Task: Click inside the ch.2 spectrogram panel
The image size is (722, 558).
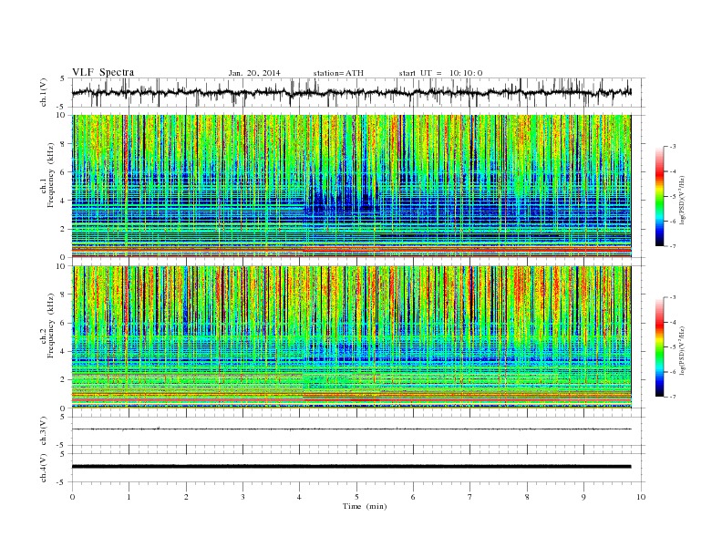Action: (x=351, y=336)
